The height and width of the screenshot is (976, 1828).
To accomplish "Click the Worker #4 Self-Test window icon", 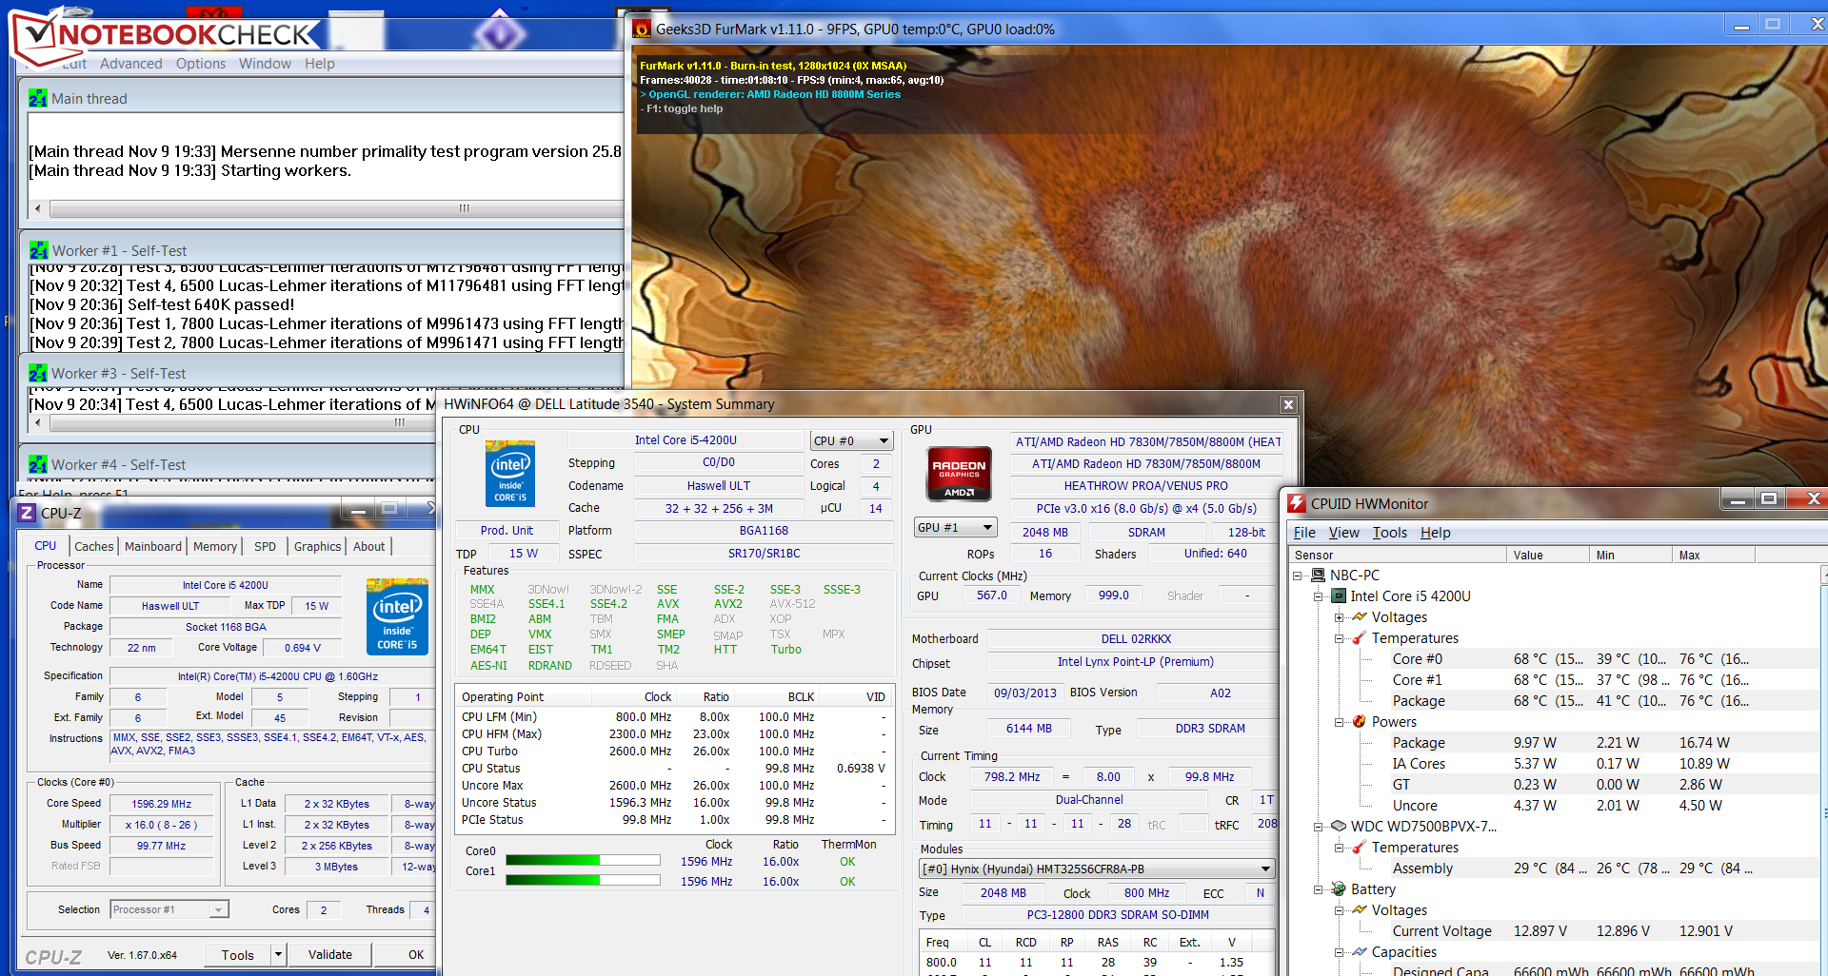I will tap(38, 464).
